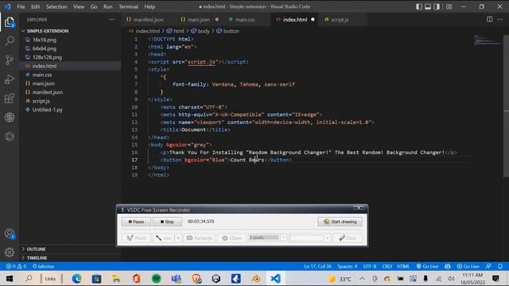Screen dimensions: 509x286
Task: Click first Go Live in status bar
Action: point(428,266)
